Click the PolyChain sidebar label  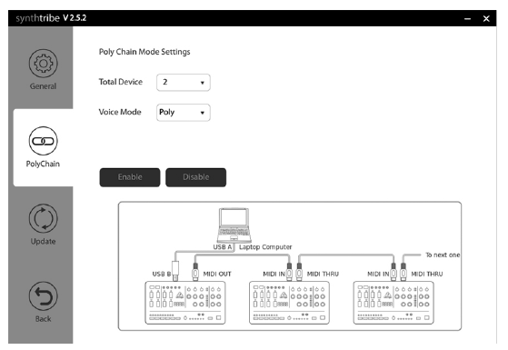click(43, 164)
